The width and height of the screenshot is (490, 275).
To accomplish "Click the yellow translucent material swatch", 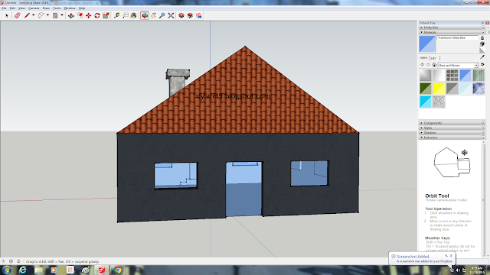I will pos(439,89).
